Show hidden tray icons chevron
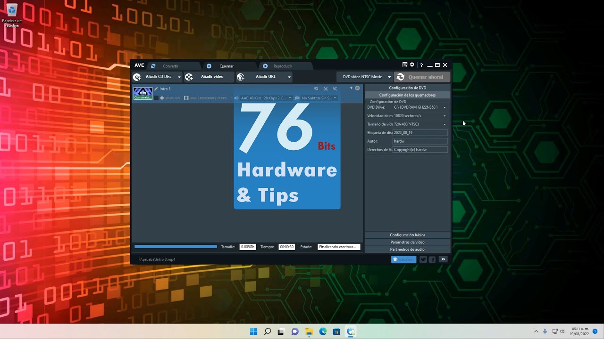 coord(536,331)
